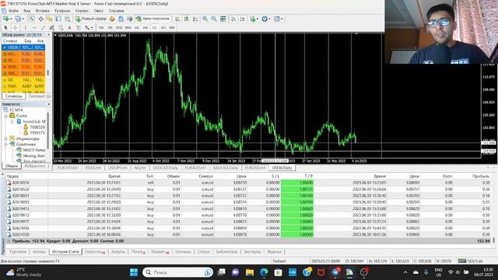Image resolution: width=498 pixels, height=280 pixels.
Task: Expand the Индикаторы tree node
Action: click(6, 138)
